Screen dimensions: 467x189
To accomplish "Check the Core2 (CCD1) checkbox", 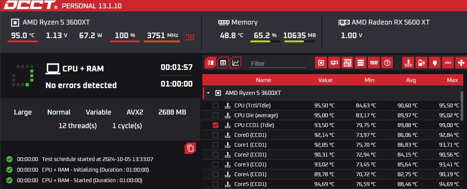I will [216, 155].
